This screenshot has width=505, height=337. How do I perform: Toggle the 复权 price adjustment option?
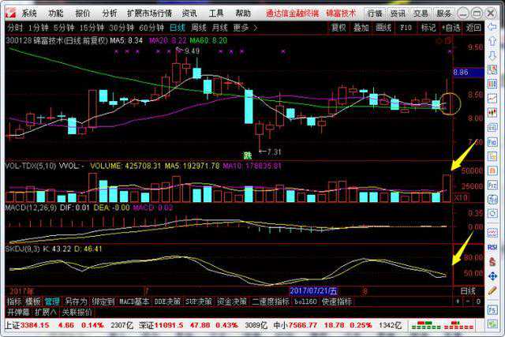click(x=339, y=27)
